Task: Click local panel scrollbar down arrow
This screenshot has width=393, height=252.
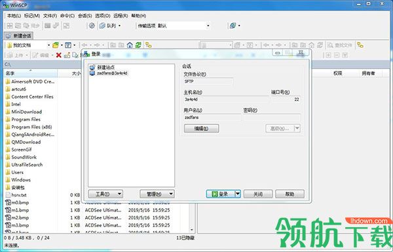Action: (x=192, y=230)
